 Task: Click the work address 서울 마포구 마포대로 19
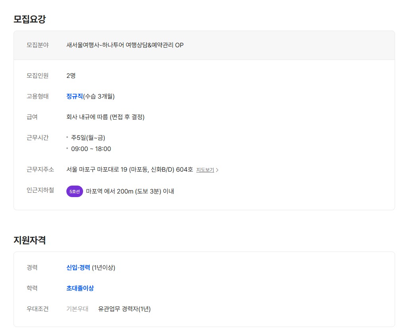point(130,170)
